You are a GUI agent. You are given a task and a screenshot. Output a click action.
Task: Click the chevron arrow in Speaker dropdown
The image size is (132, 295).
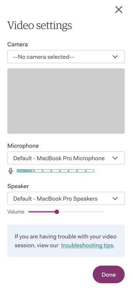[115, 198]
